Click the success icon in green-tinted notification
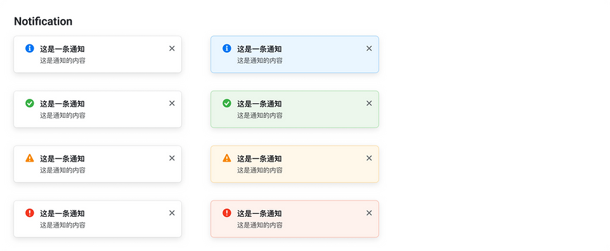Viewport: 610px width, 251px height. [227, 103]
